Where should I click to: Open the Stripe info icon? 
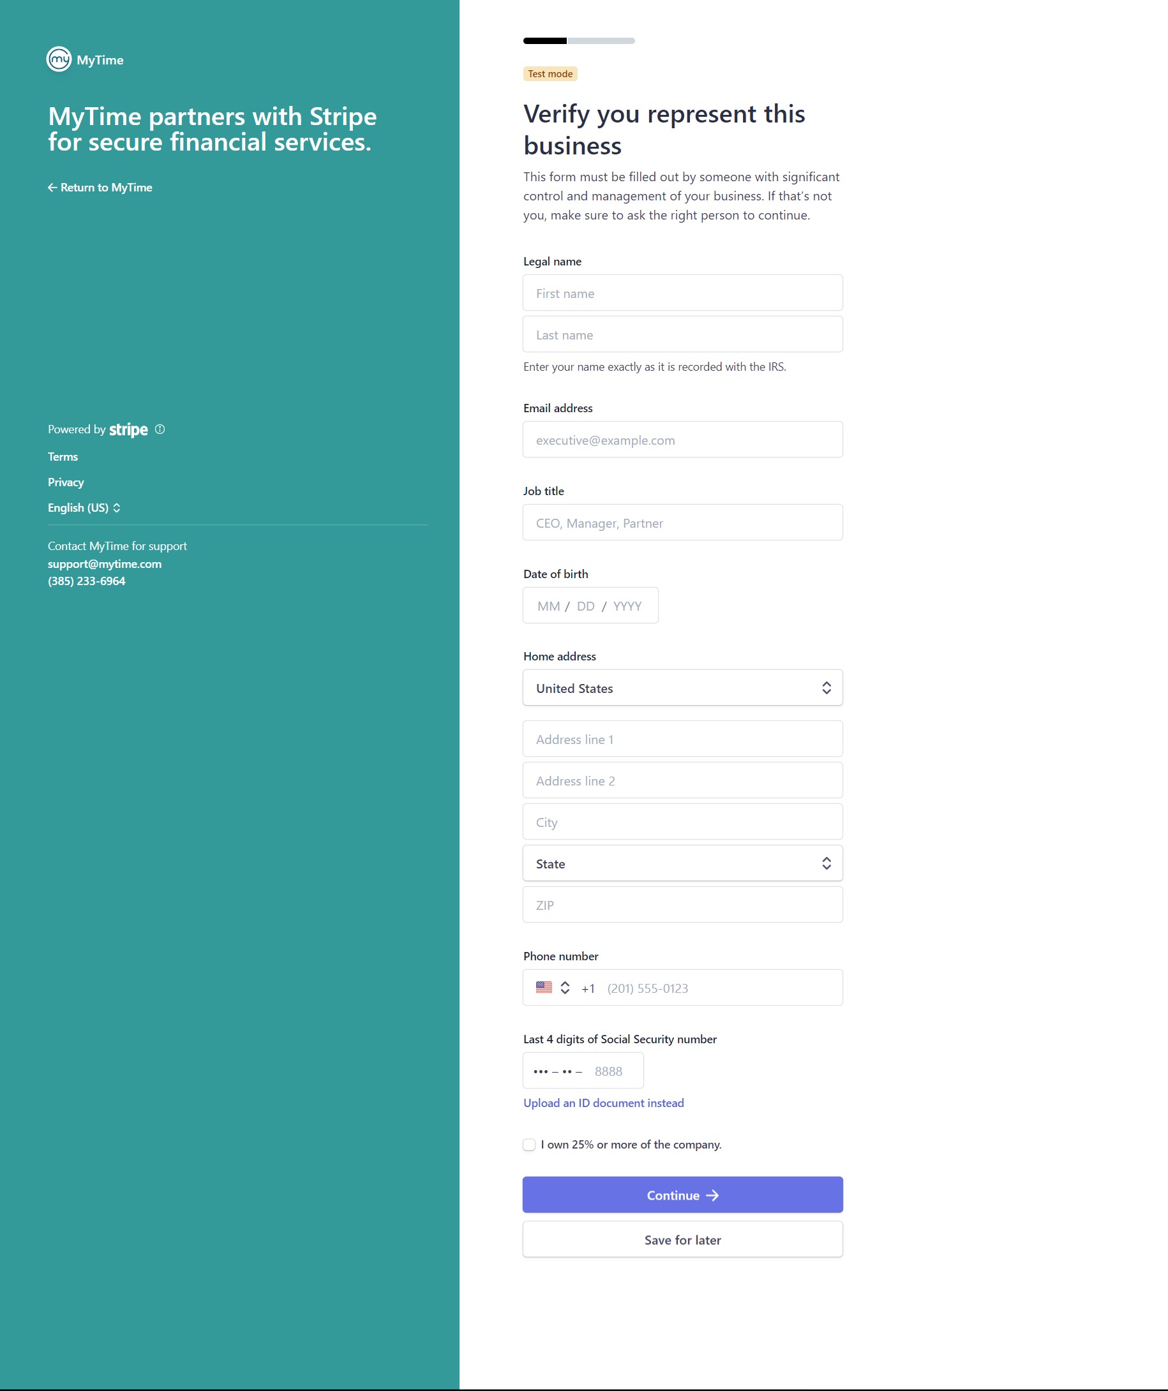[x=160, y=429]
